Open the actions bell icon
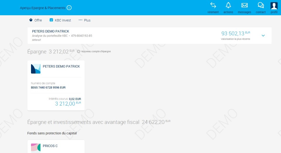The height and width of the screenshot is (153, 281). click(x=228, y=5)
